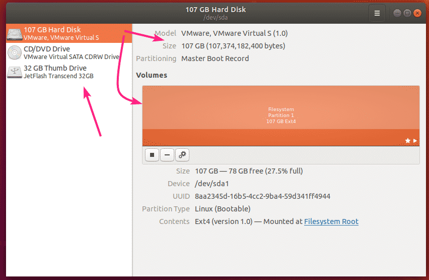Maximize the Disks window

tap(407, 13)
